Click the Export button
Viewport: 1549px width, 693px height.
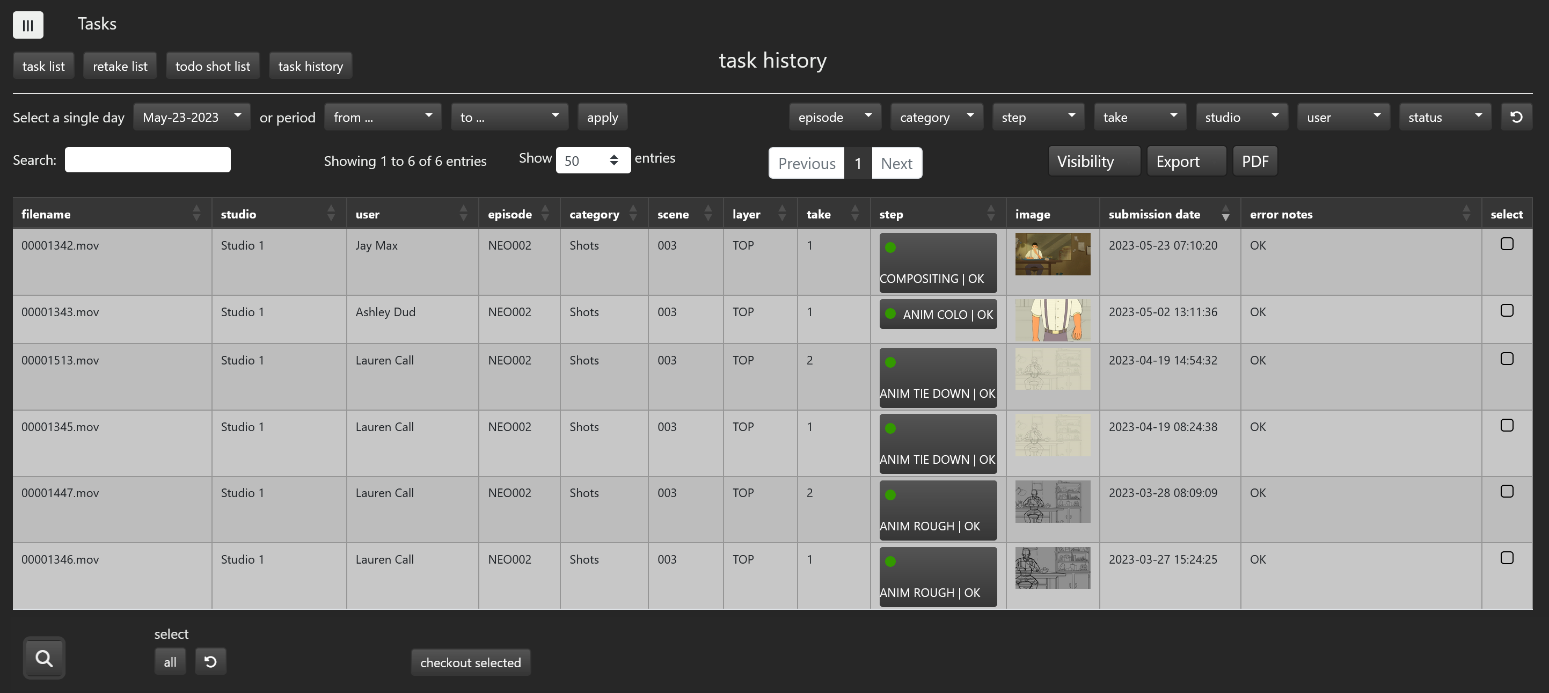tap(1185, 161)
